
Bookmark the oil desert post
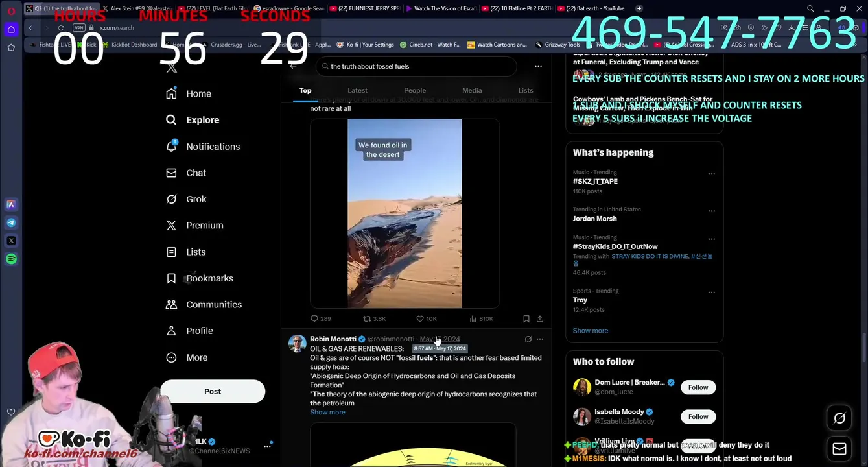526,318
